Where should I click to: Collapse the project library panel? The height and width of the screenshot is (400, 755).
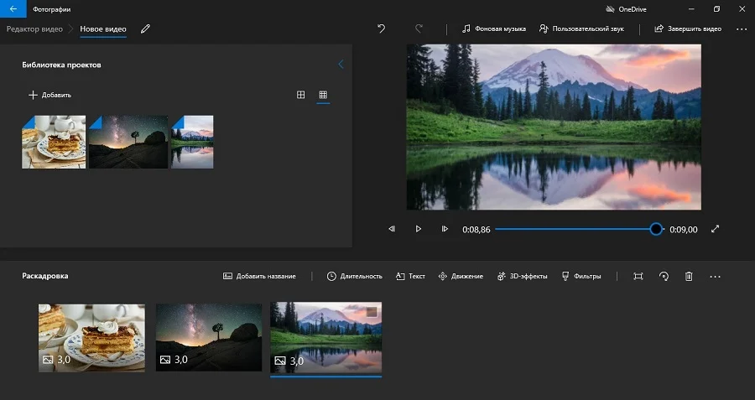[x=341, y=65]
